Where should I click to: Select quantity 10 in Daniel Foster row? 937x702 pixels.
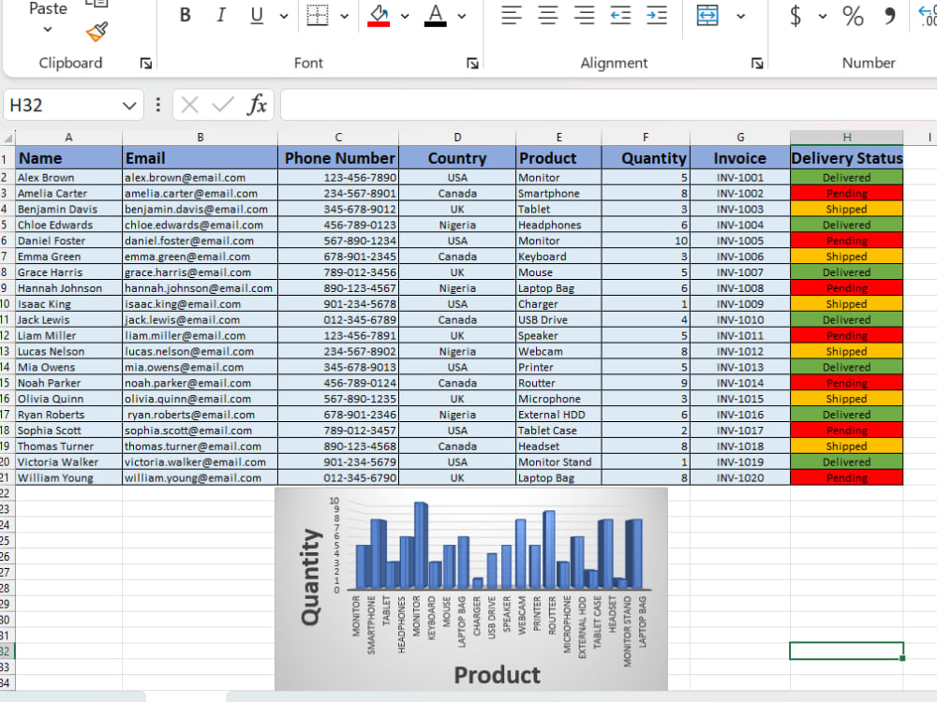click(x=646, y=241)
